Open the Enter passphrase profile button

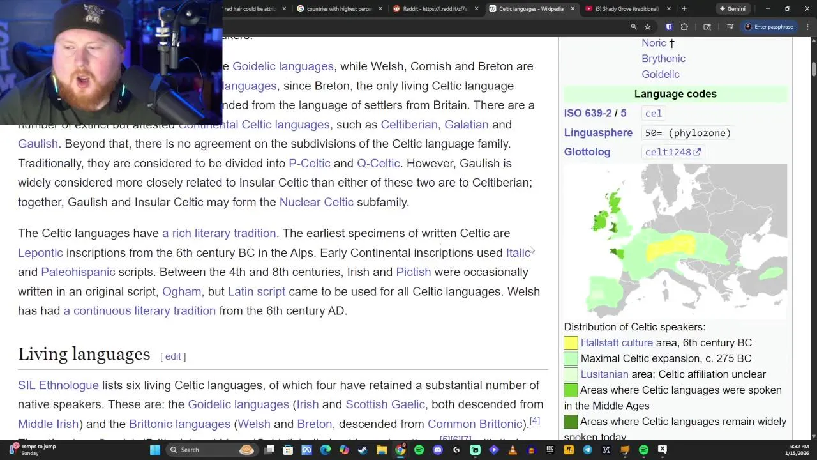tap(768, 27)
